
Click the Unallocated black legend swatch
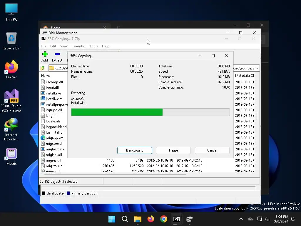click(44, 193)
